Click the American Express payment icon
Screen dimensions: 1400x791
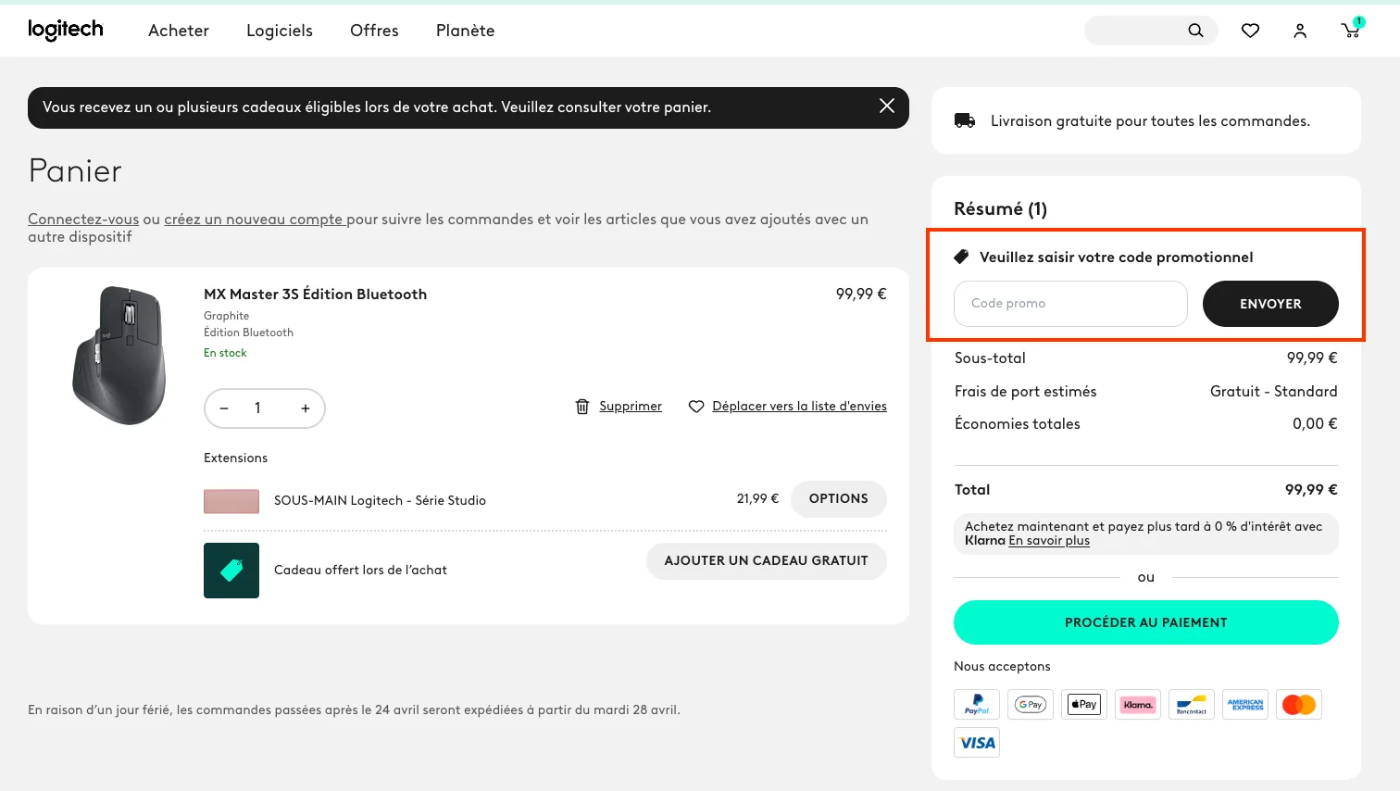1245,705
